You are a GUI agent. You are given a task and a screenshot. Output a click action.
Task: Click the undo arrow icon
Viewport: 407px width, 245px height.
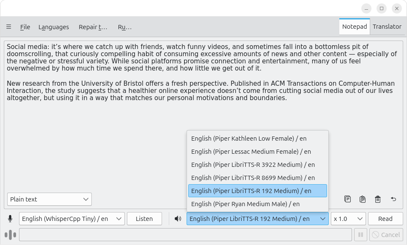(x=393, y=199)
